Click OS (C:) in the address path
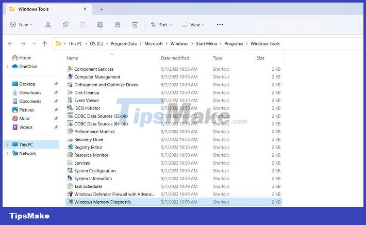 pyautogui.click(x=96, y=44)
